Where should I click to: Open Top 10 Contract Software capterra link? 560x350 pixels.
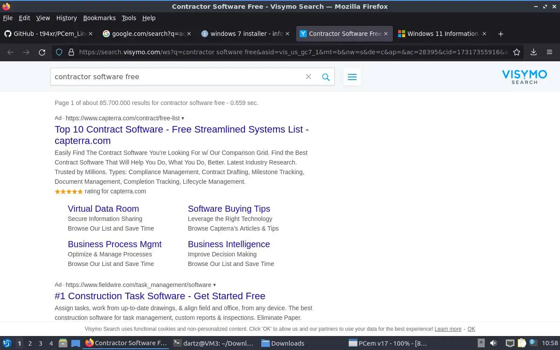pyautogui.click(x=182, y=135)
